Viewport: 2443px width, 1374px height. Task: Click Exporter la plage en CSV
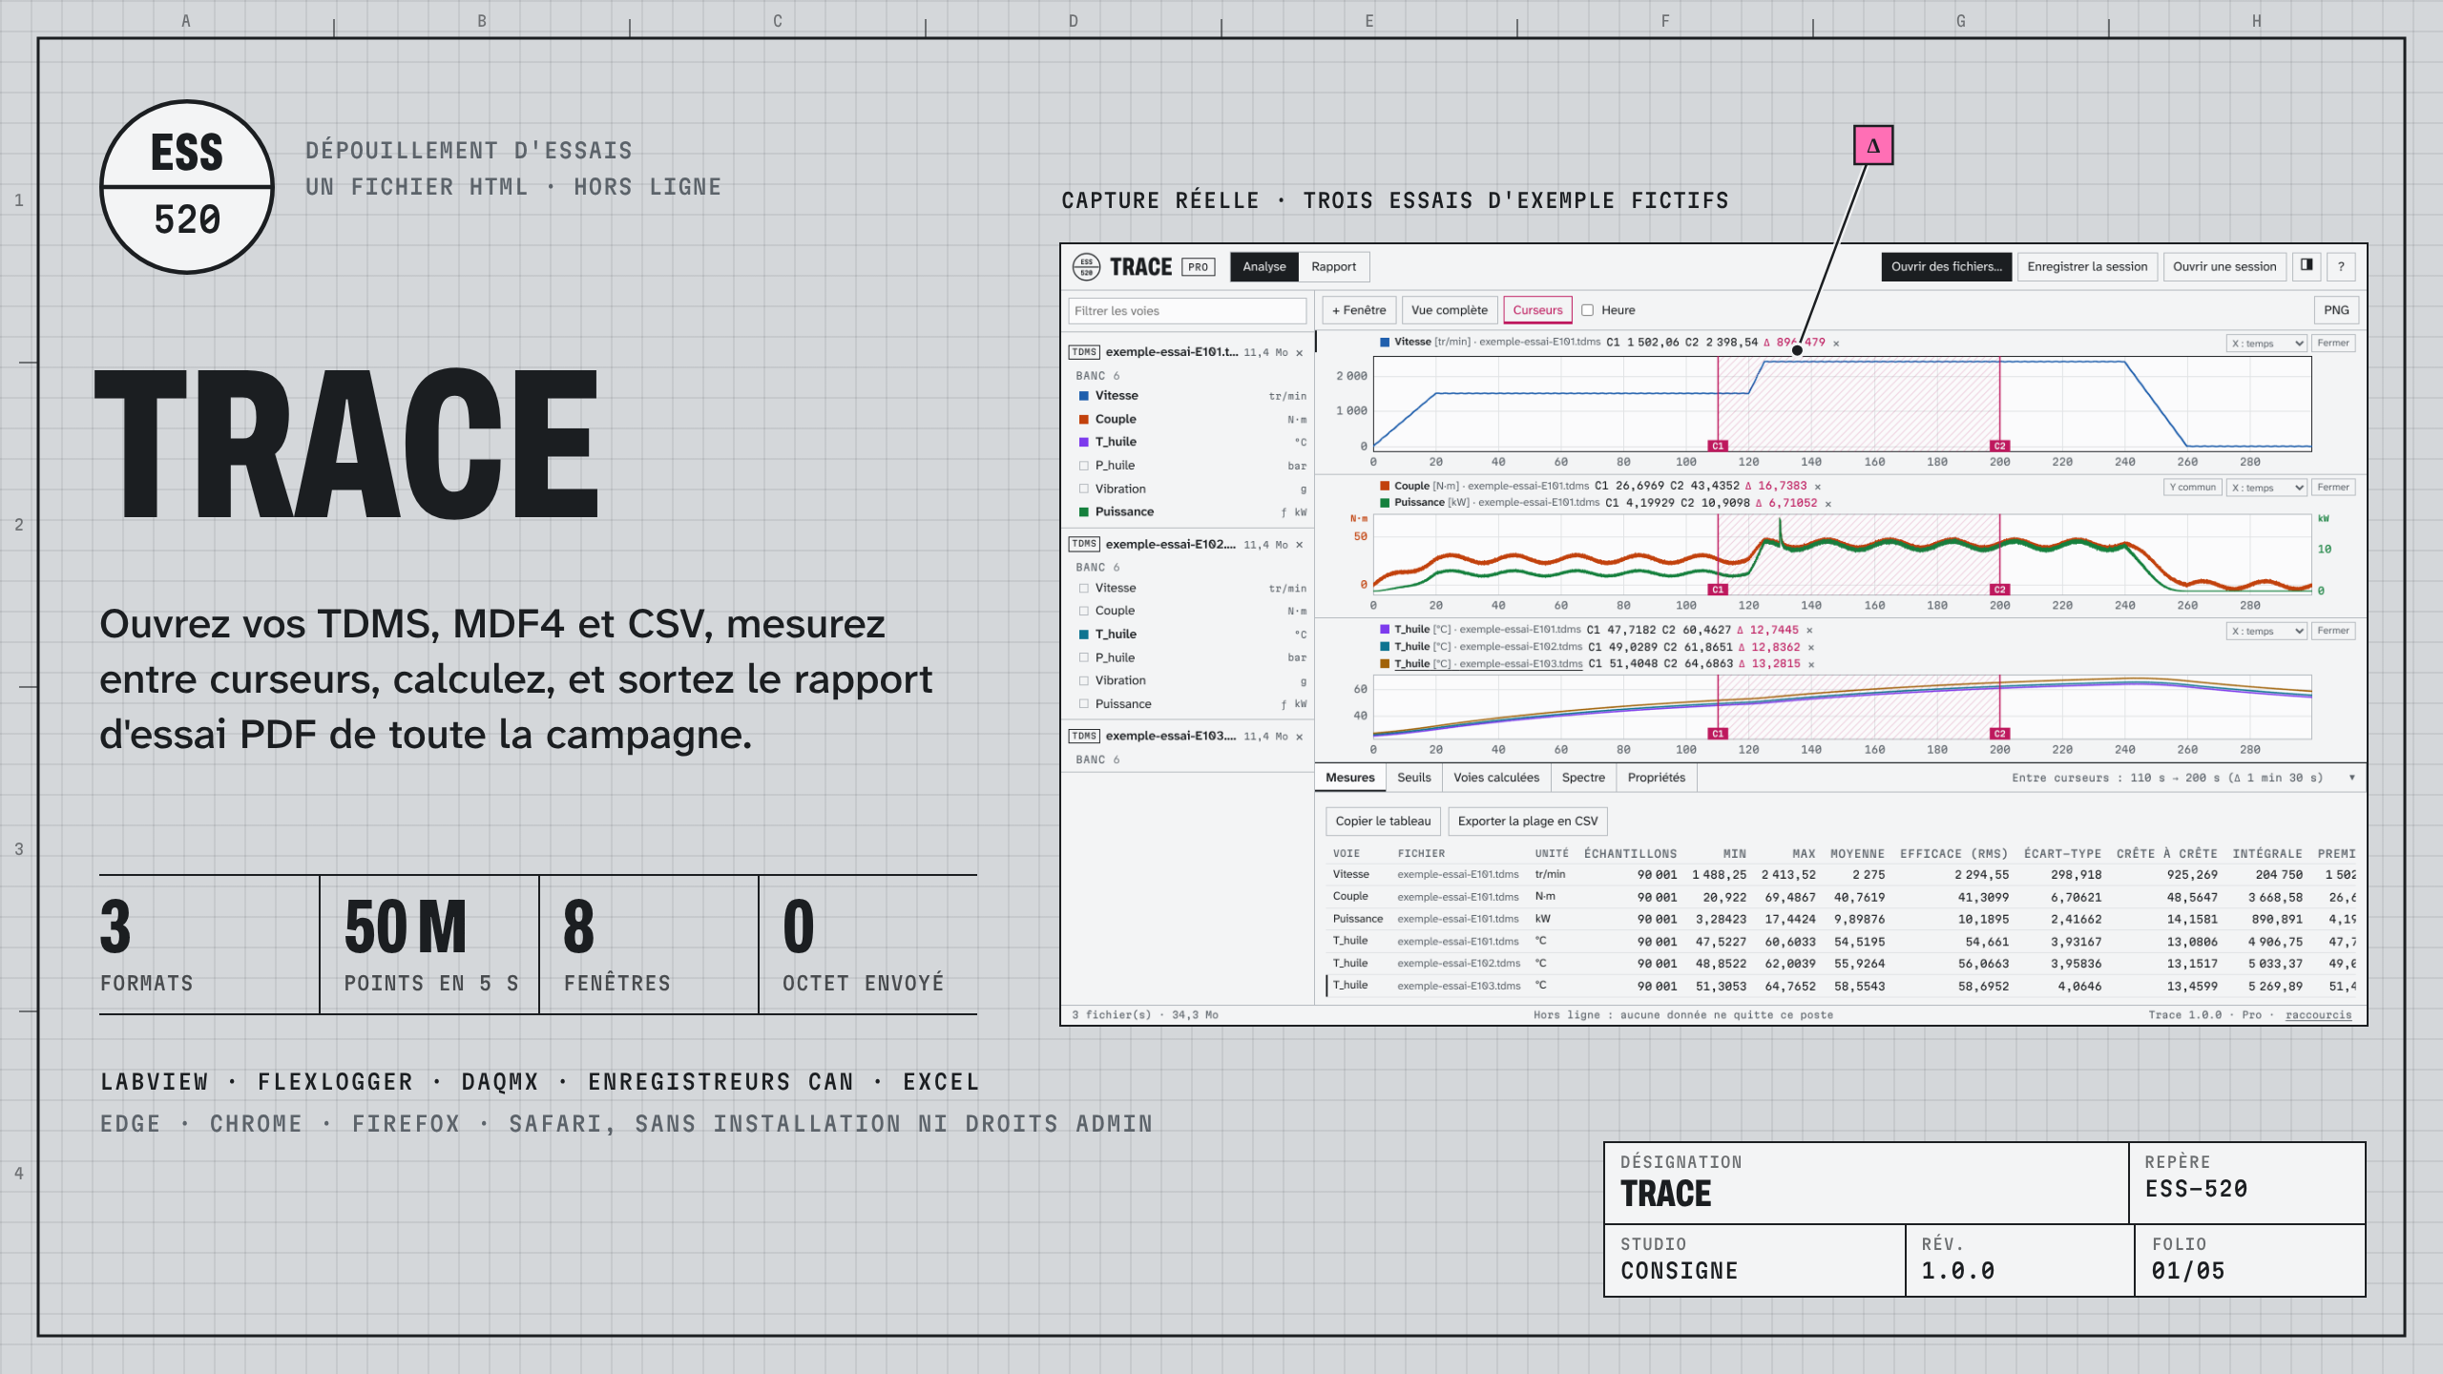point(1528,822)
